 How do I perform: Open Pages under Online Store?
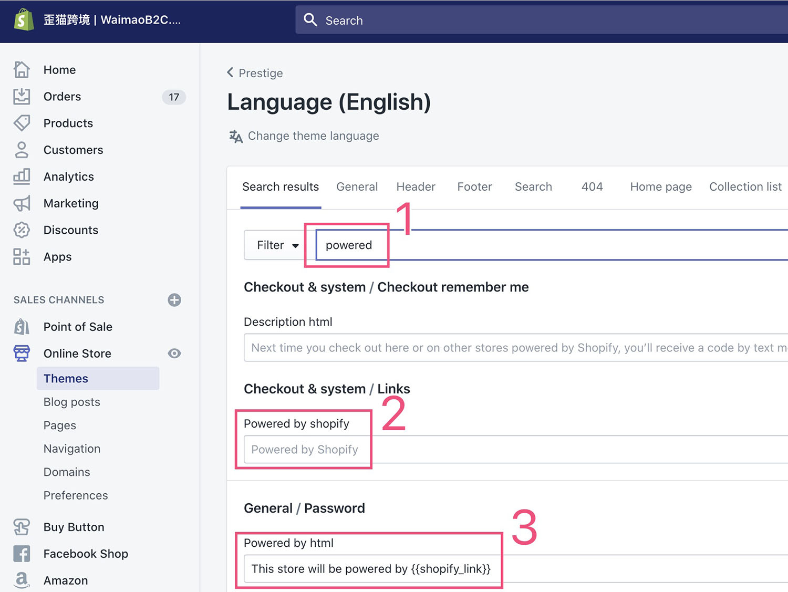(x=59, y=425)
